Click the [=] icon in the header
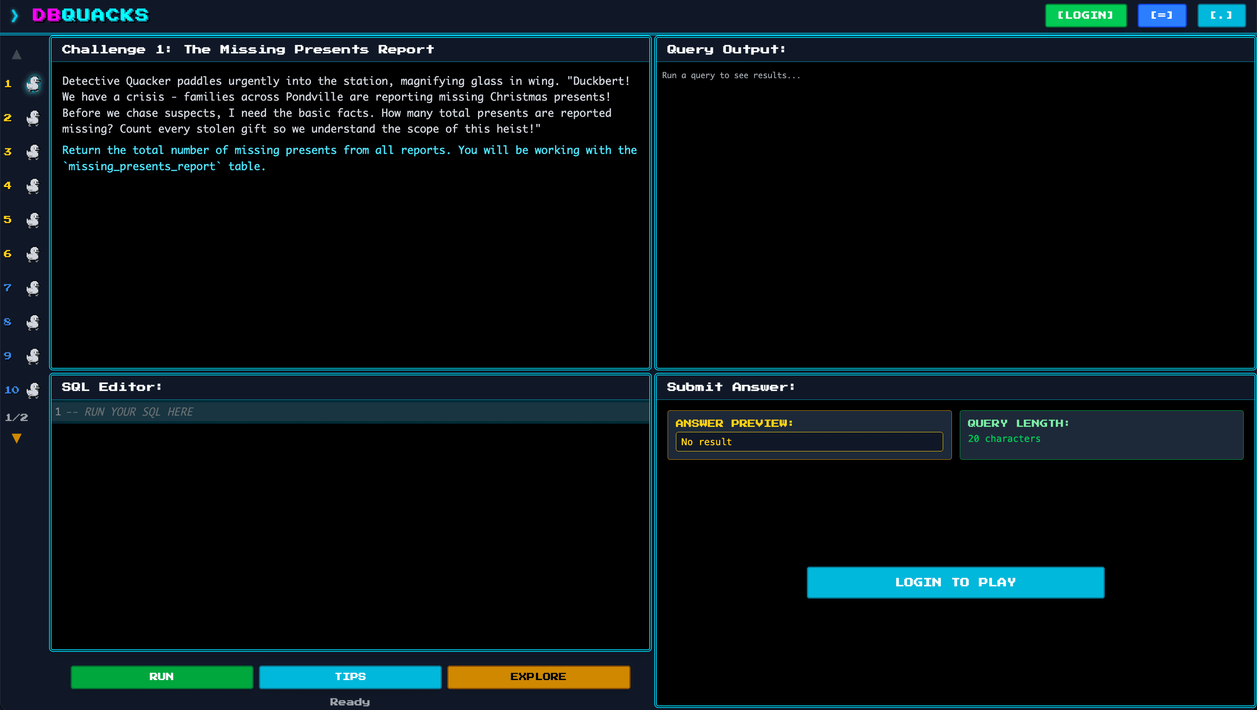The image size is (1257, 710). coord(1162,15)
